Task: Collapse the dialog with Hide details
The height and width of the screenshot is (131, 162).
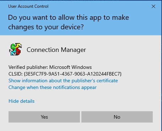Action: (21, 101)
